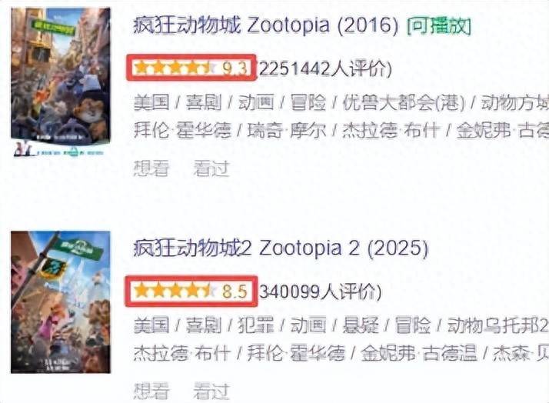Image resolution: width=549 pixels, height=403 pixels.
Task: Click the 9.3 rating score
Action: coord(235,68)
